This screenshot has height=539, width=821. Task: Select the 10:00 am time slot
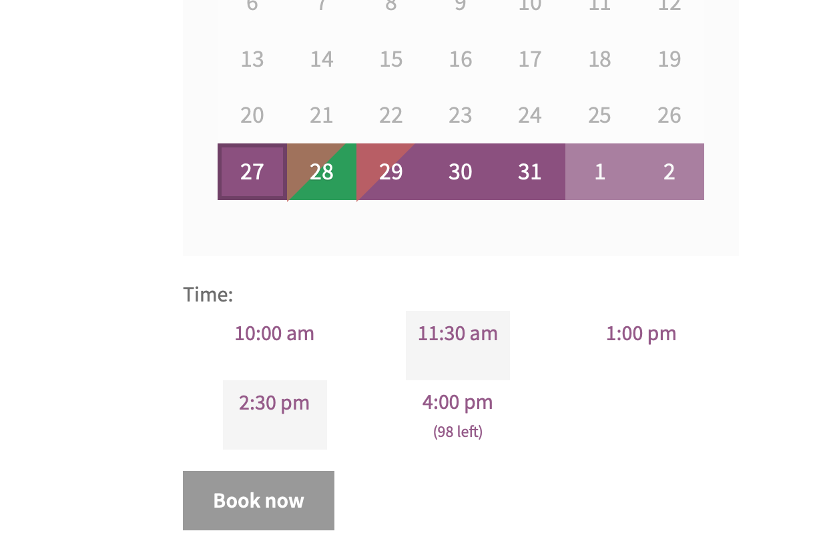(274, 333)
